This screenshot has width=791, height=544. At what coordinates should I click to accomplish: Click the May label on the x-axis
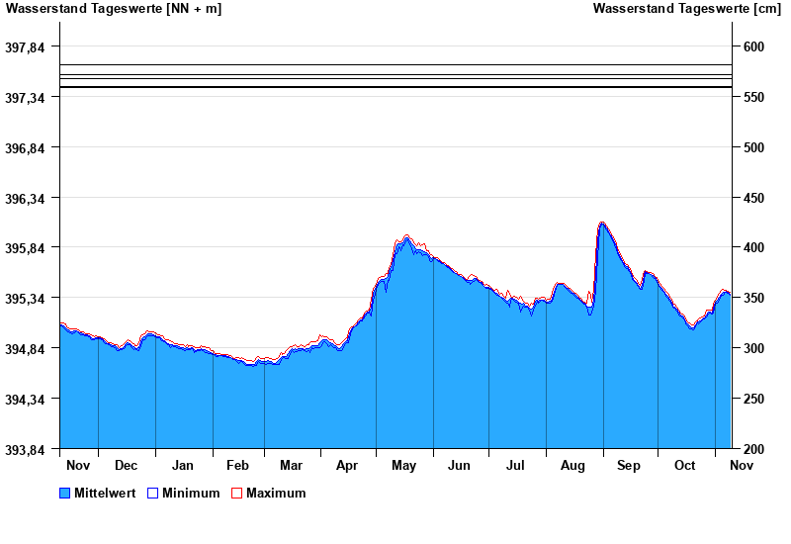404,465
